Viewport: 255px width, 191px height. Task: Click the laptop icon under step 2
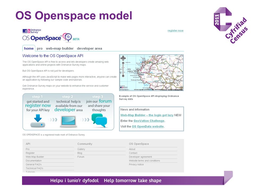69,121
